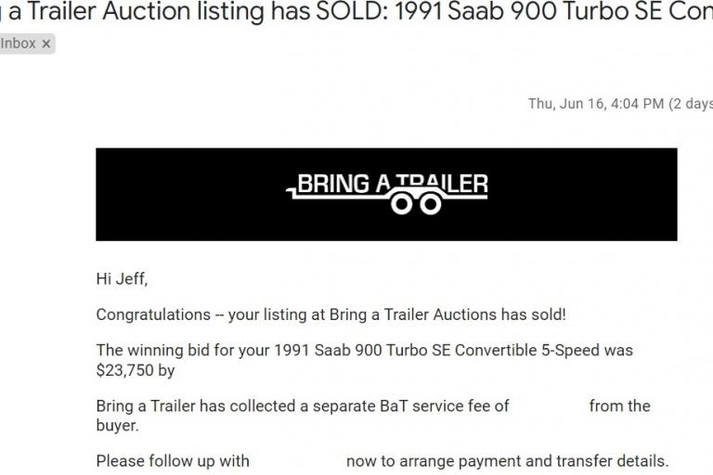Click the Thu, Jun 16, 4:04 PM timestamp

point(596,104)
